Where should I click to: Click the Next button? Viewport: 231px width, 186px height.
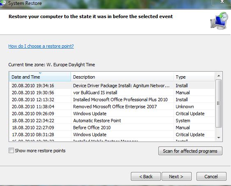tap(176, 177)
